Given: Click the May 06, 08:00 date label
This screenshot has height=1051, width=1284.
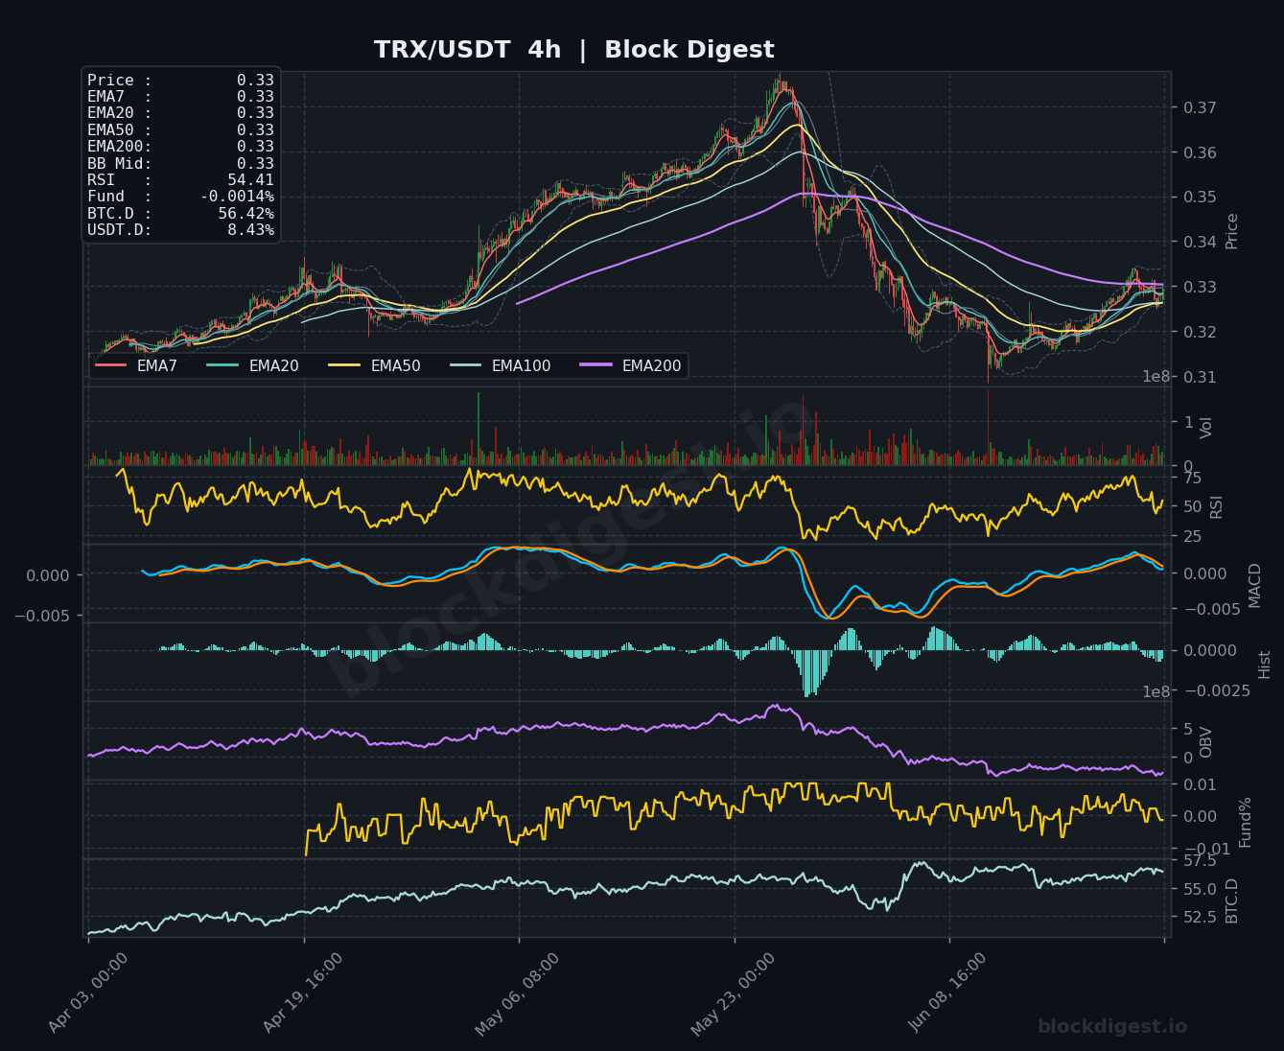Looking at the screenshot, I should 518,994.
